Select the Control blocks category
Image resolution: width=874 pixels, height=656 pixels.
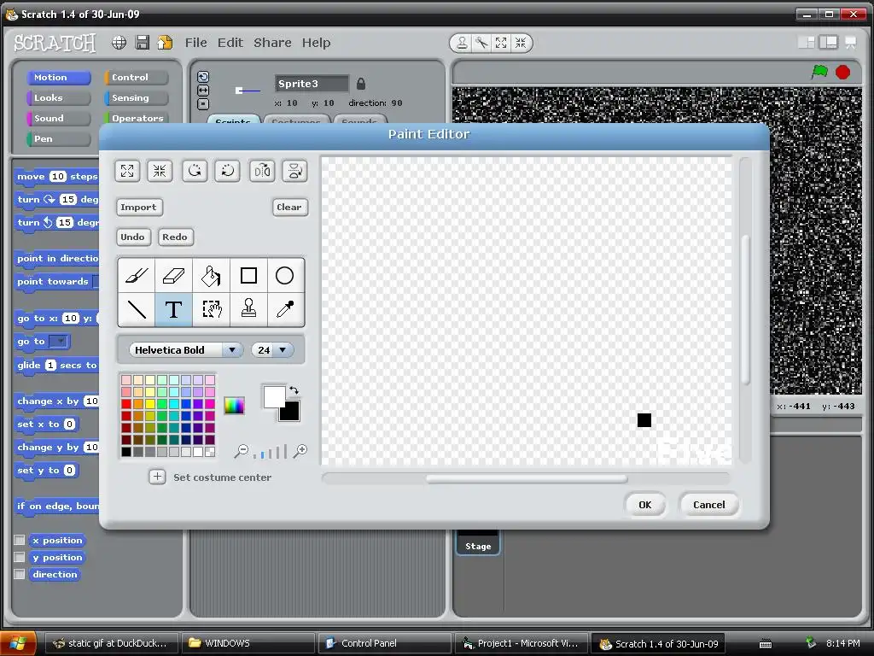click(x=136, y=78)
